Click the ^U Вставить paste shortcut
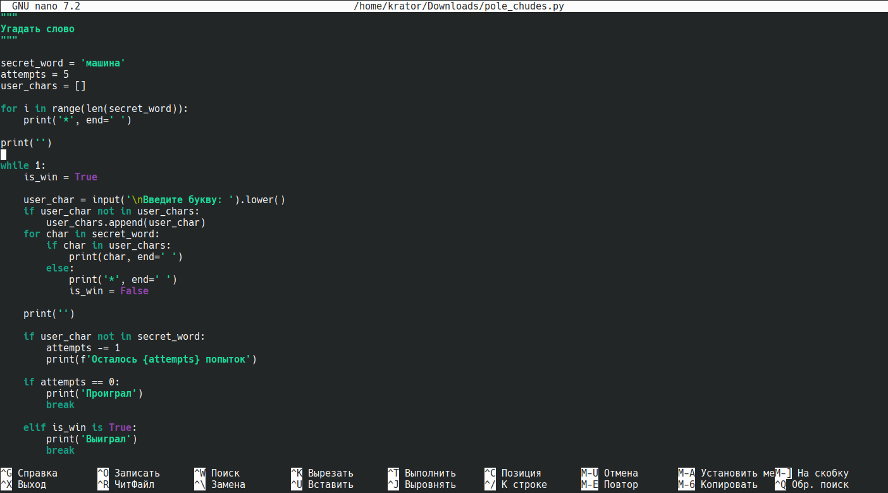Viewport: 888px width, 493px height. 322,485
